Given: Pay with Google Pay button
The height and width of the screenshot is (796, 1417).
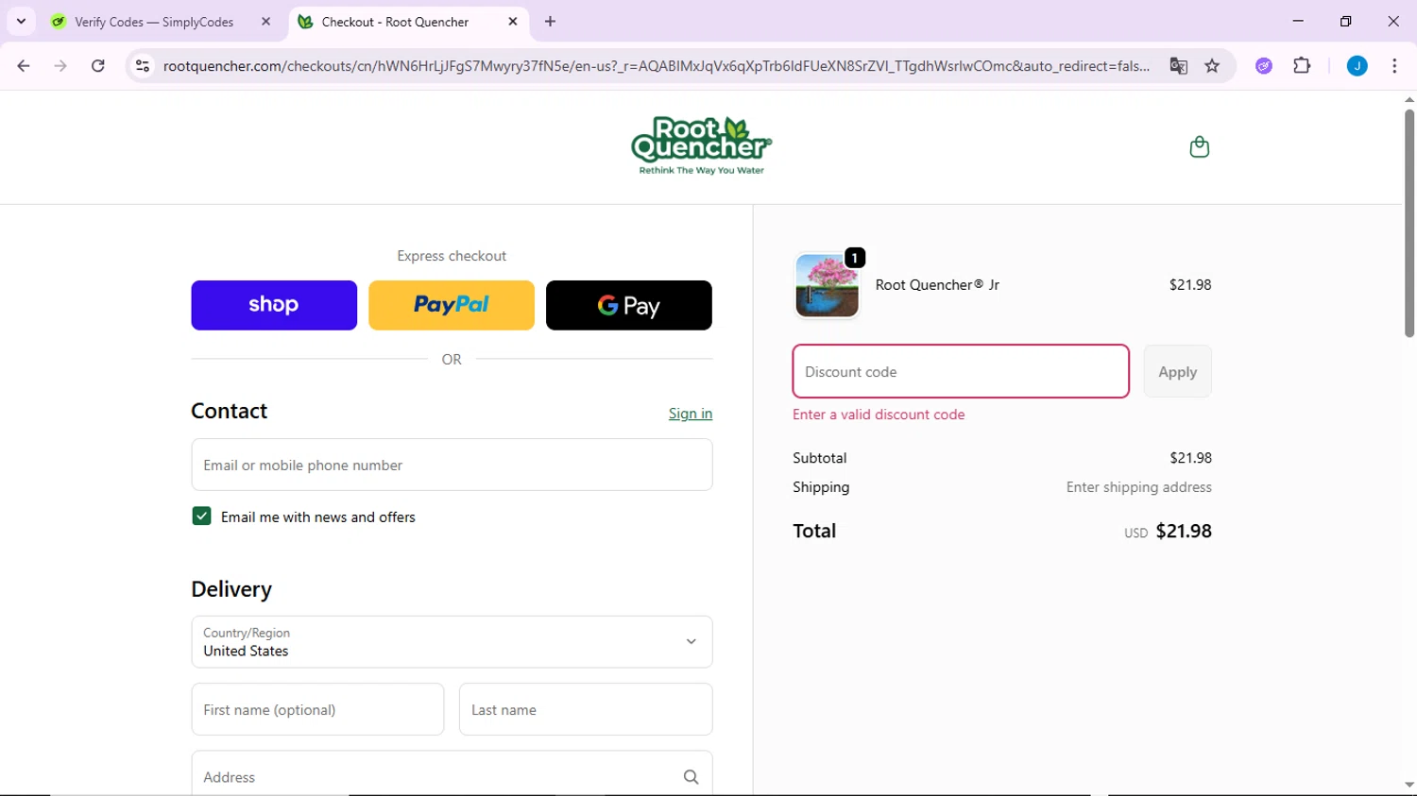Looking at the screenshot, I should click(x=629, y=305).
